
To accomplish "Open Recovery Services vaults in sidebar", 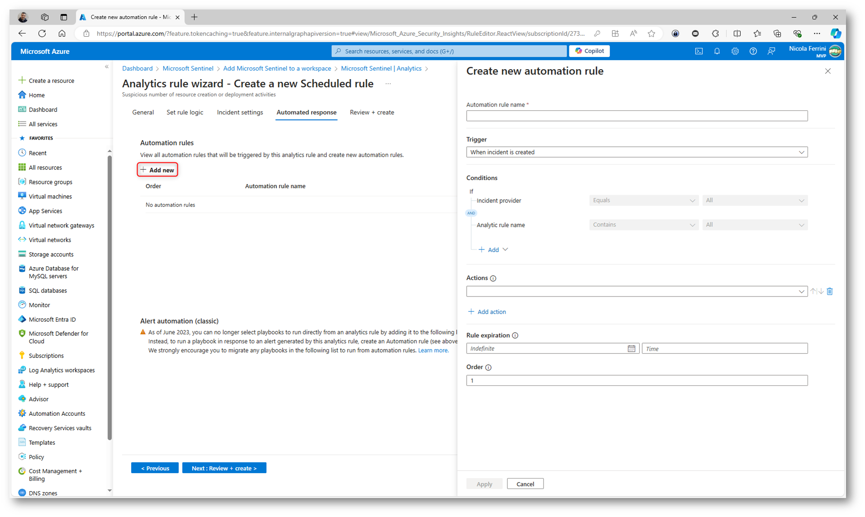I will [60, 428].
